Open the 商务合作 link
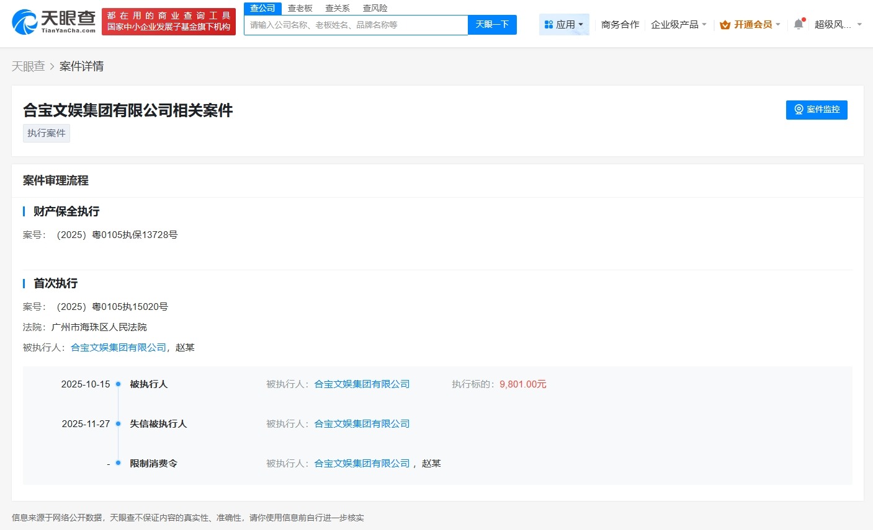The width and height of the screenshot is (873, 530). 619,24
